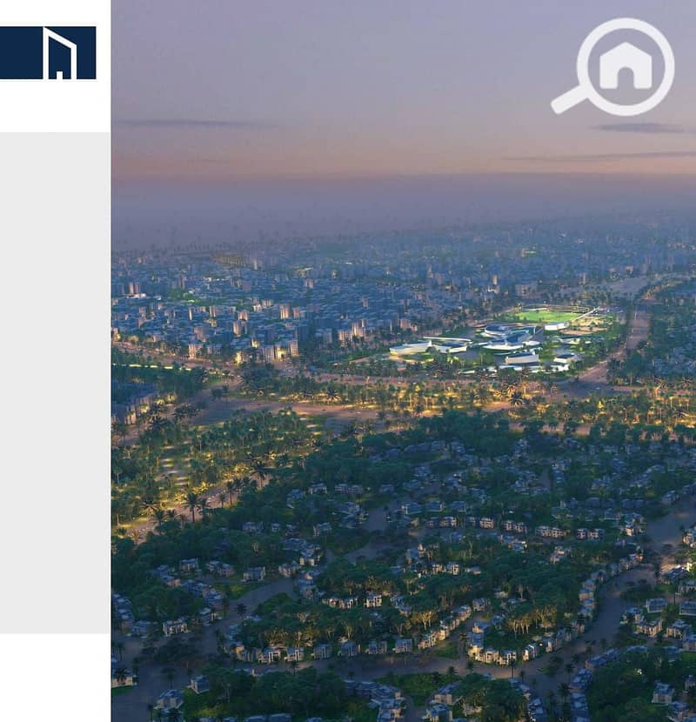Click the navy building logo at top left
Screen dimensions: 696x722
pyautogui.click(x=48, y=53)
